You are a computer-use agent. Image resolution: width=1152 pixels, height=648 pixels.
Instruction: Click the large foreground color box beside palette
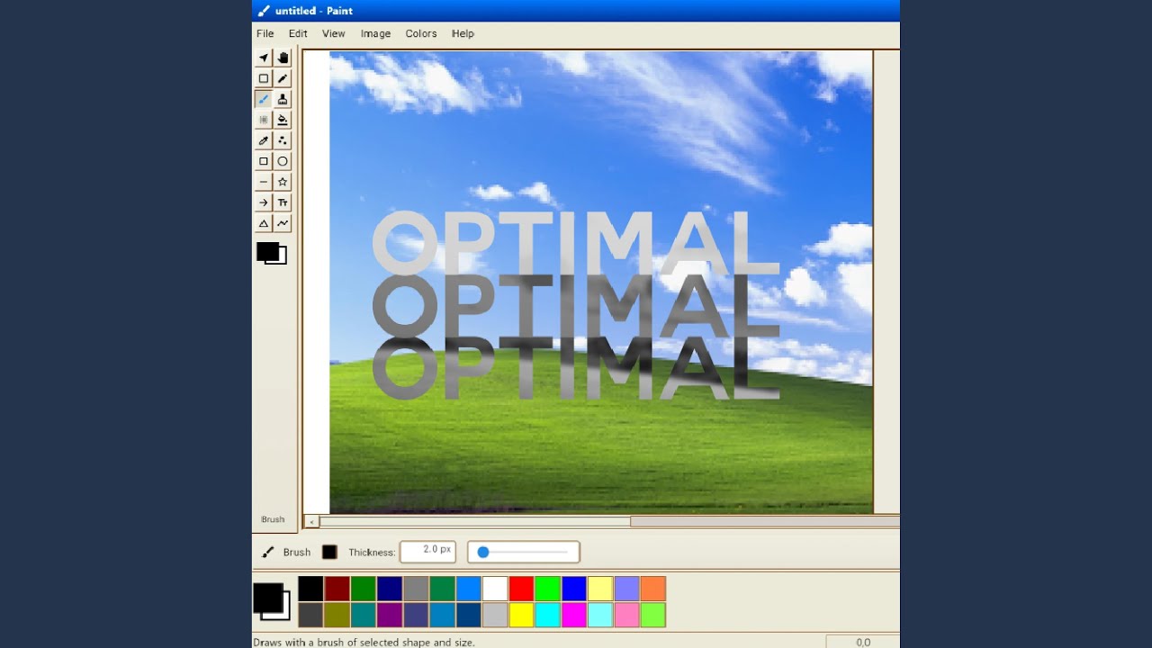pos(267,598)
